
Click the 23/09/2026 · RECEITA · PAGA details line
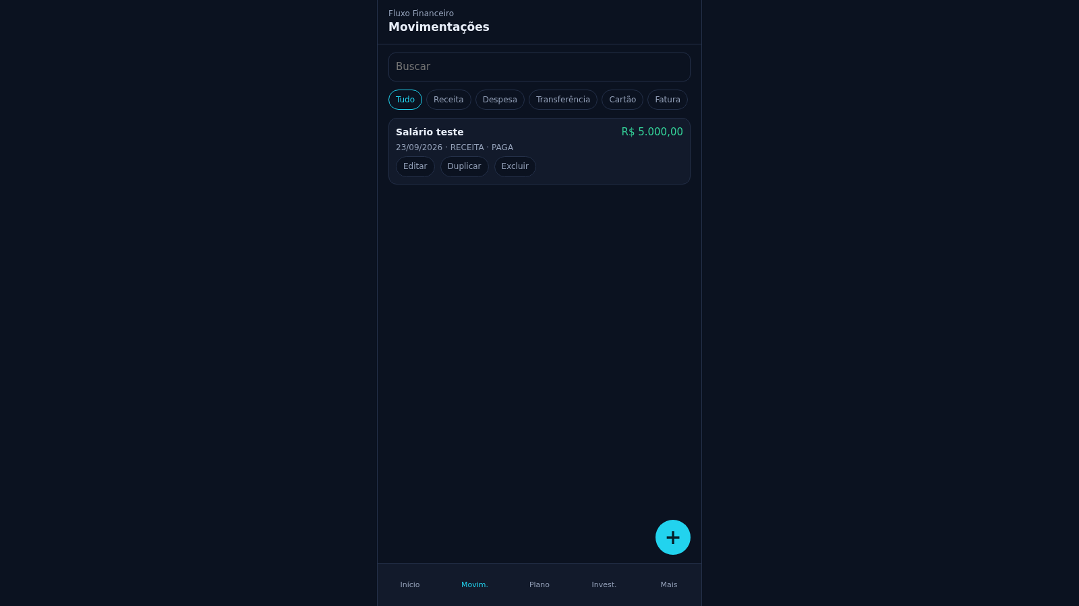pyautogui.click(x=455, y=147)
